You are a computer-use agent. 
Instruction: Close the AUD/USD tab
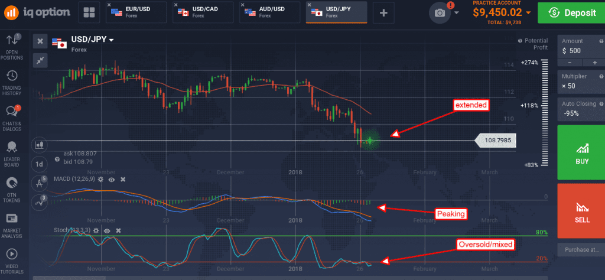click(x=243, y=5)
